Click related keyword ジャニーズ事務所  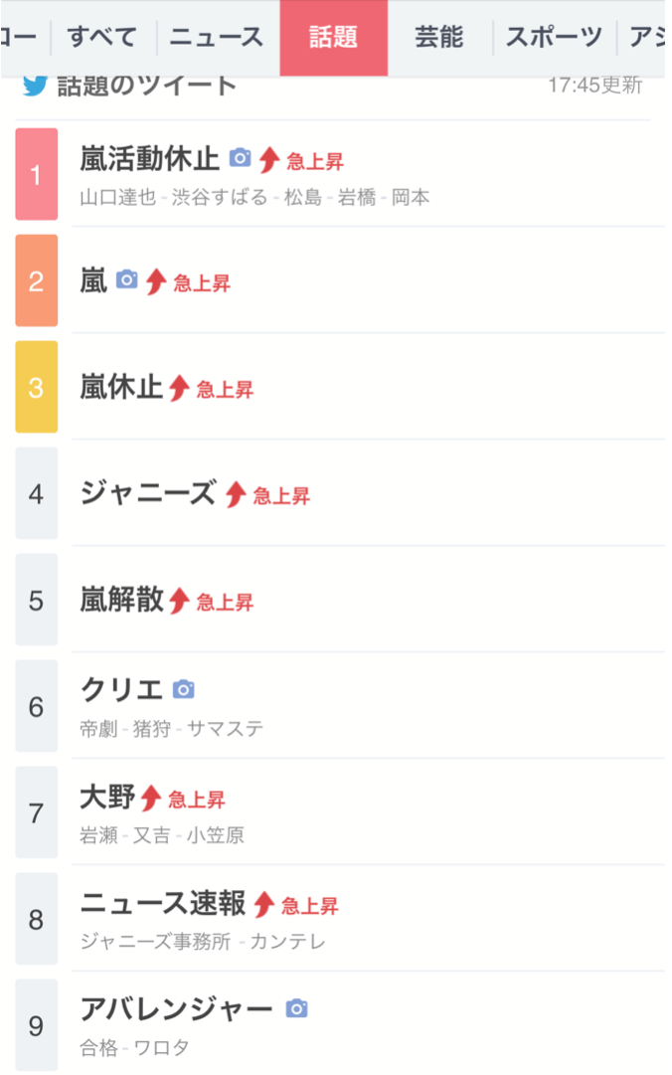point(155,942)
